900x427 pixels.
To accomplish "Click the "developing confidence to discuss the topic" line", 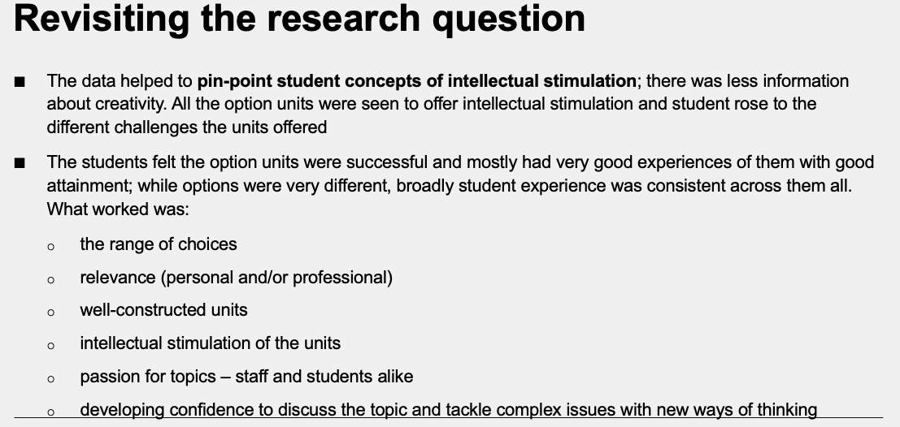I will click(447, 410).
